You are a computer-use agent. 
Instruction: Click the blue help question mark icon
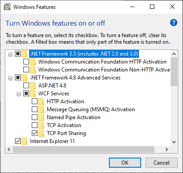pyautogui.click(x=174, y=23)
